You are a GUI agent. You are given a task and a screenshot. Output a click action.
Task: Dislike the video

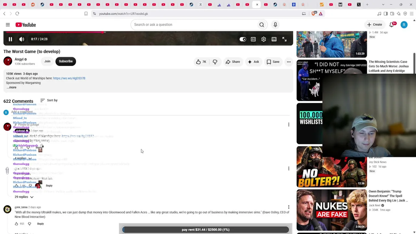pyautogui.click(x=215, y=62)
